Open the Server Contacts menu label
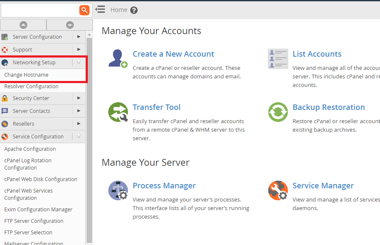The height and width of the screenshot is (245, 380). (32, 111)
